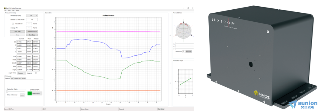The width and height of the screenshot is (321, 112).
Task: Click the Average Per points field
Action: (29, 28)
